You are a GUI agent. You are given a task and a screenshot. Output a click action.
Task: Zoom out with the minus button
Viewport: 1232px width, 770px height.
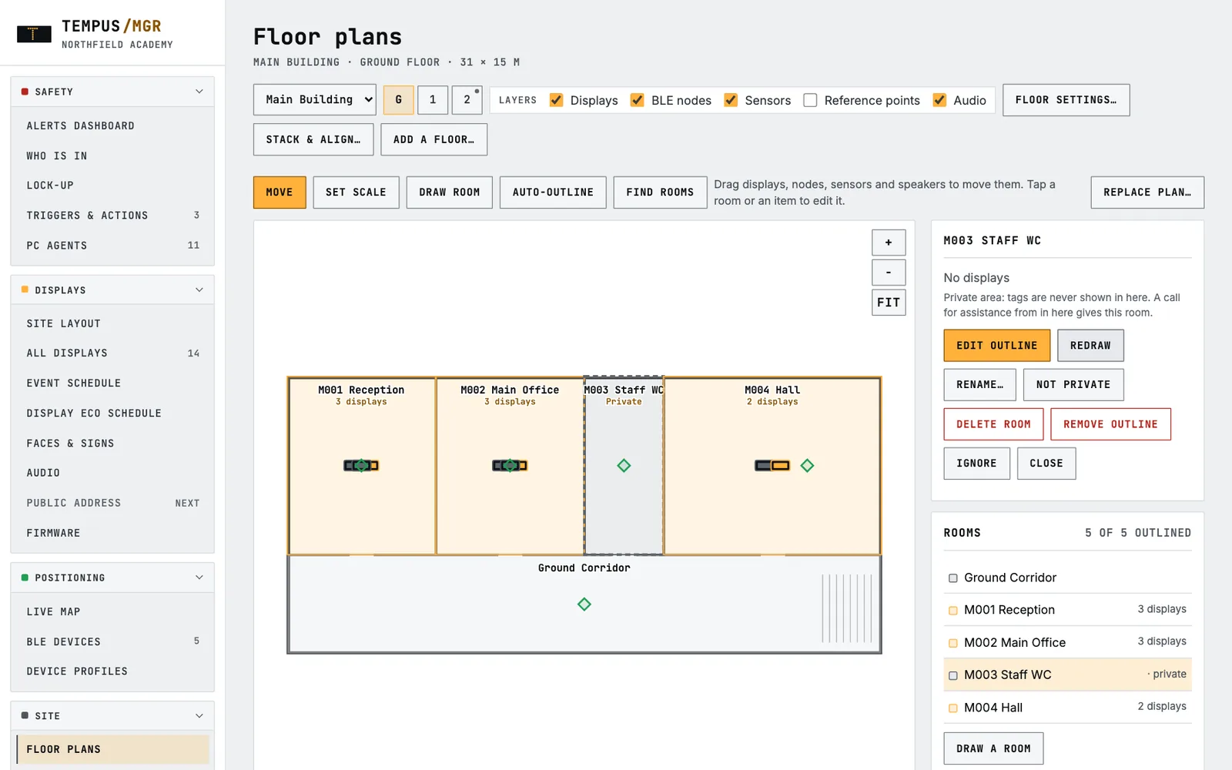coord(889,273)
